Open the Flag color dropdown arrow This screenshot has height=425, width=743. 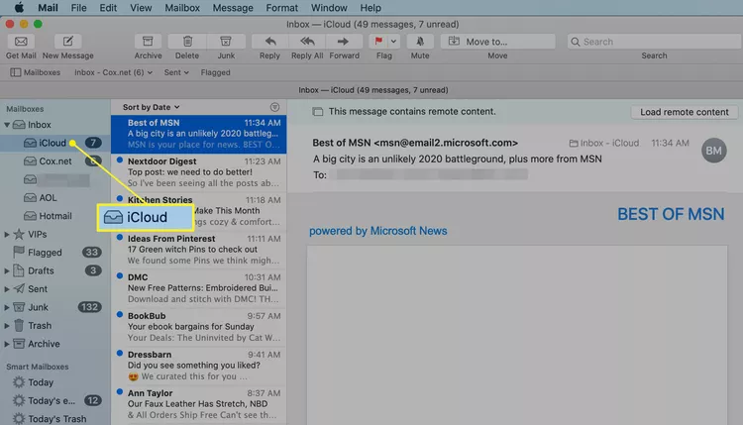coord(393,42)
